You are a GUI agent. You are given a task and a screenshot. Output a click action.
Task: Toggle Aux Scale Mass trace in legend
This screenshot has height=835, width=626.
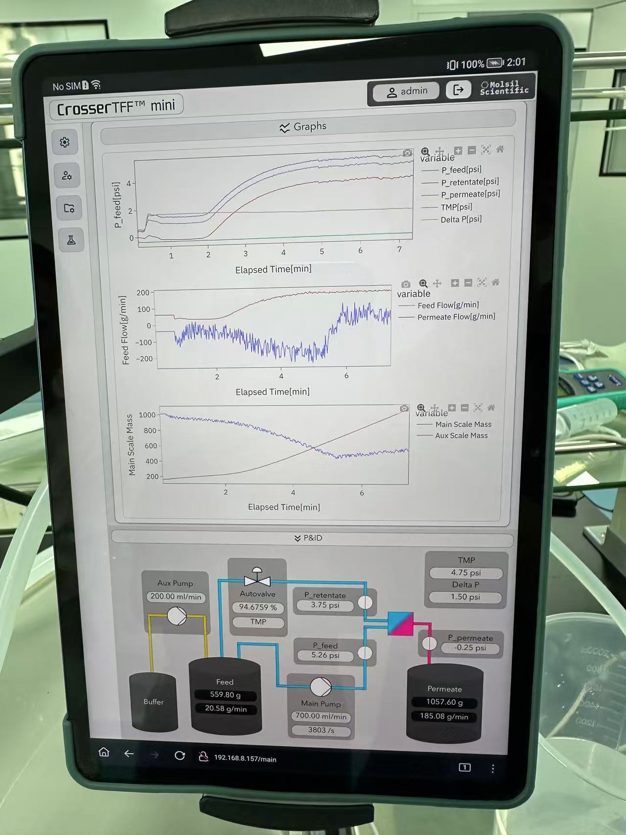[x=452, y=436]
